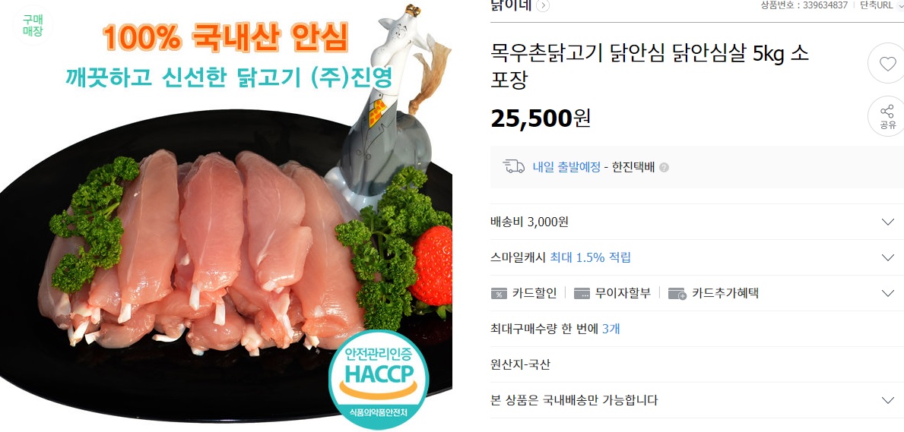Click the question mark help icon next to 한진택배
The height and width of the screenshot is (432, 904).
pos(665,169)
